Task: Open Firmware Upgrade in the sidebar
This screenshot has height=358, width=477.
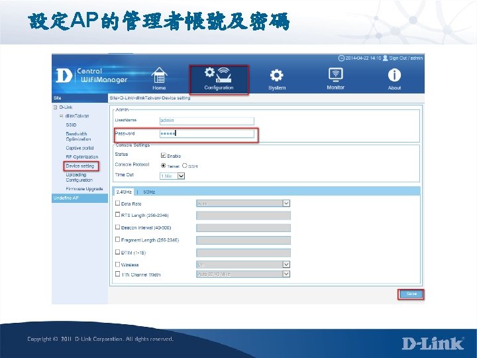Action: (84, 189)
